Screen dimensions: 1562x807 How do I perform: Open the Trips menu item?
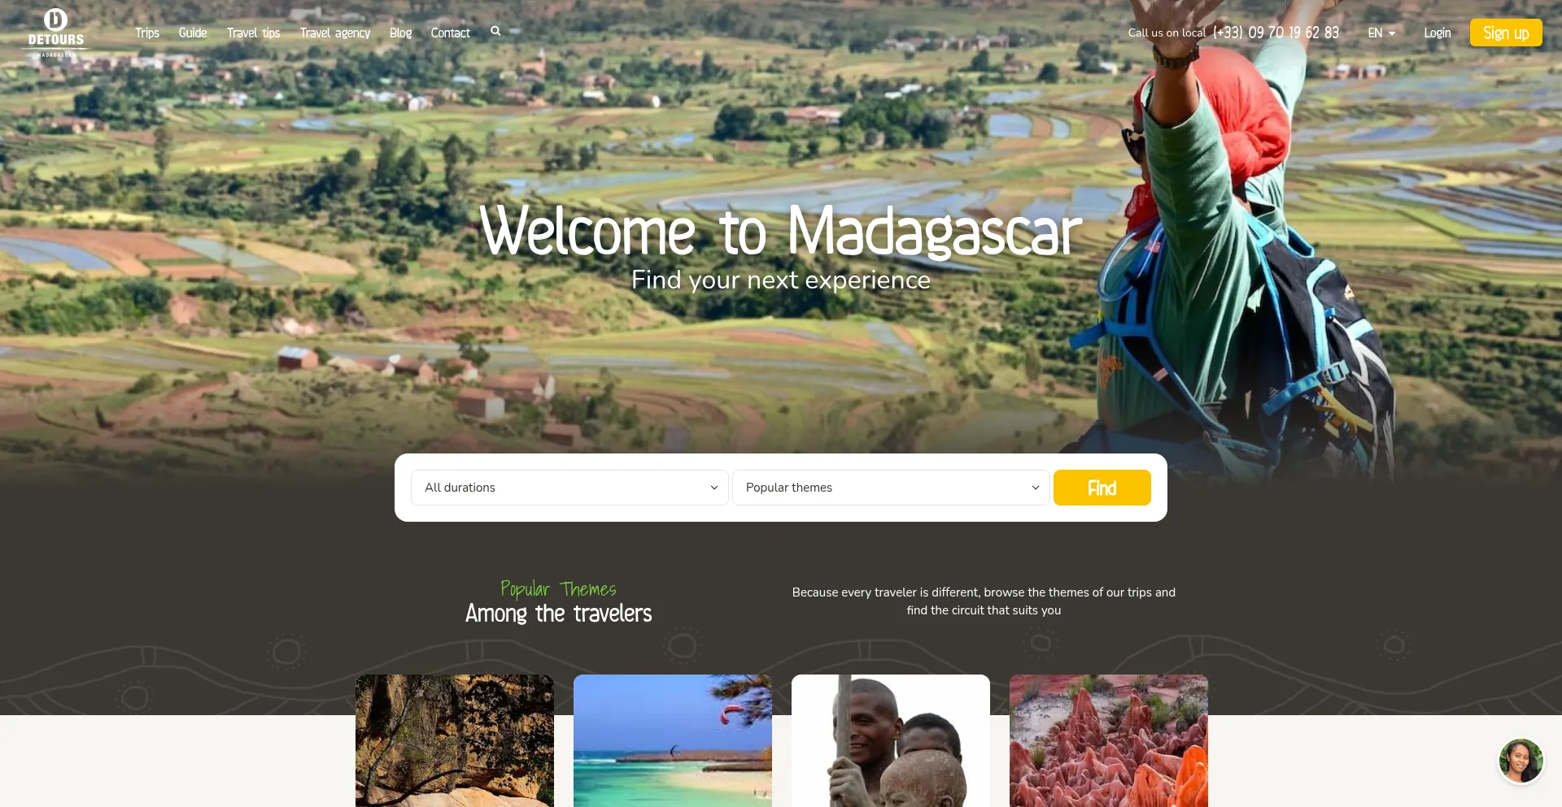tap(147, 33)
